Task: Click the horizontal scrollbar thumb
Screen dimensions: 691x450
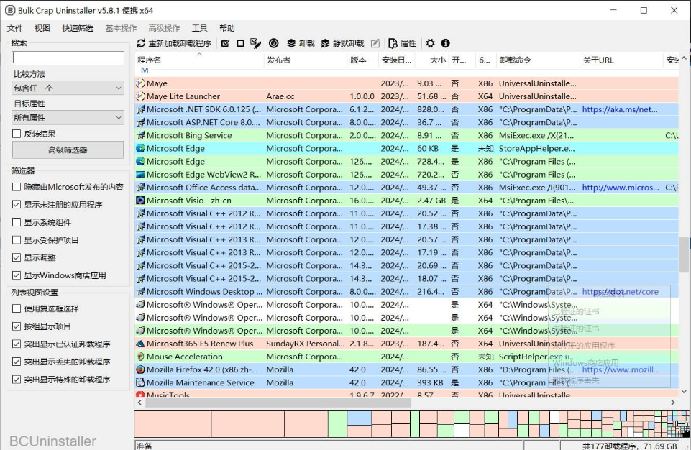Action: point(278,402)
